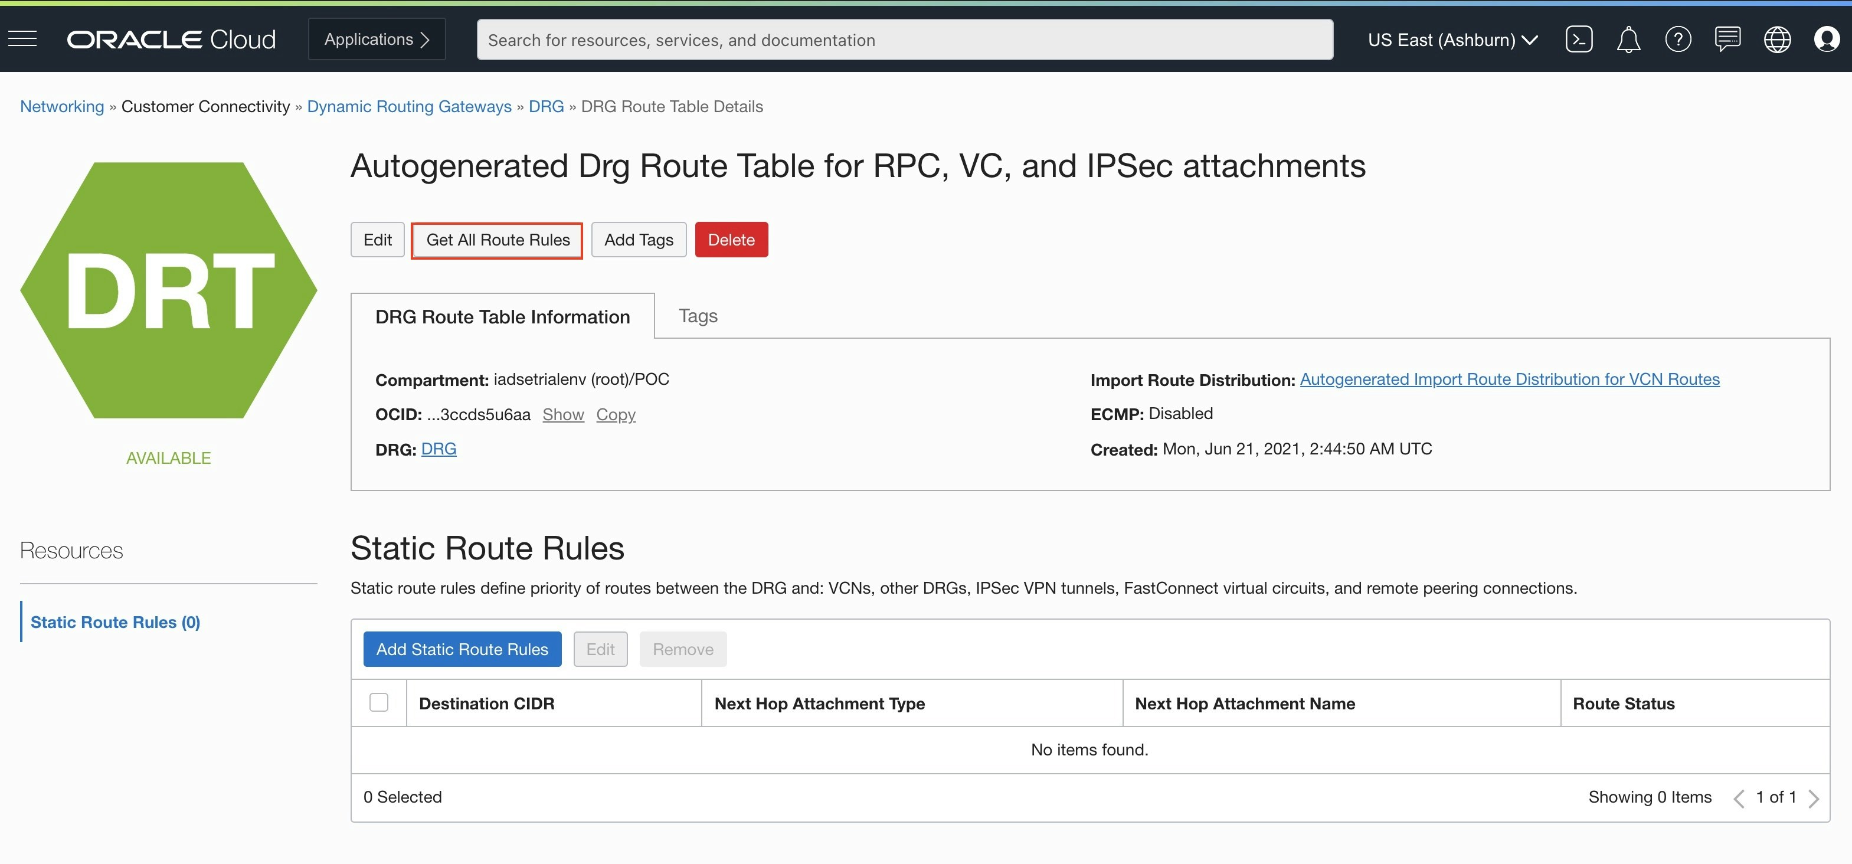
Task: Open the hamburger navigation menu
Action: point(22,39)
